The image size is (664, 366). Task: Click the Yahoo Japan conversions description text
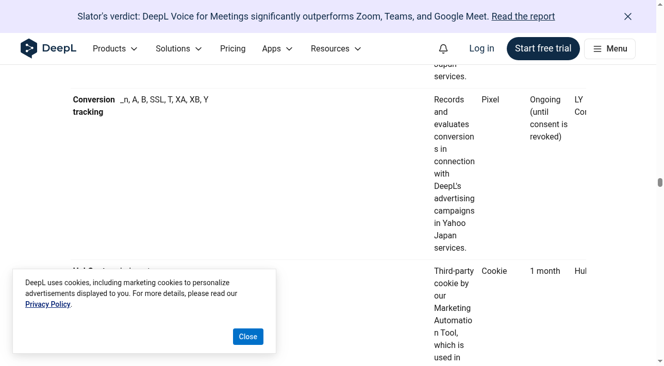pyautogui.click(x=454, y=173)
